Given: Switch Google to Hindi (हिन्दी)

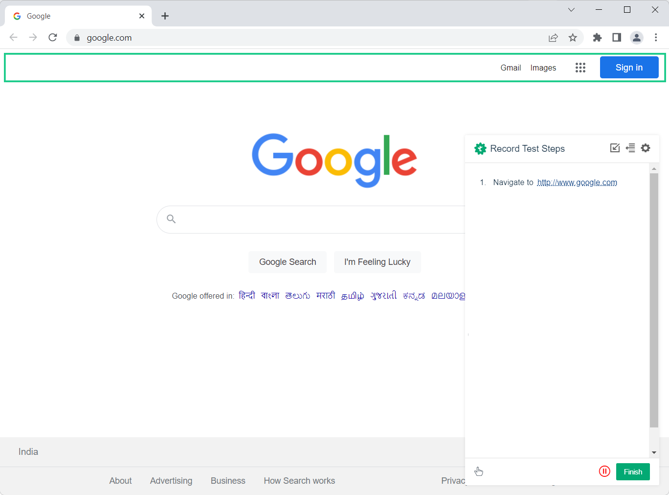Looking at the screenshot, I should (247, 295).
